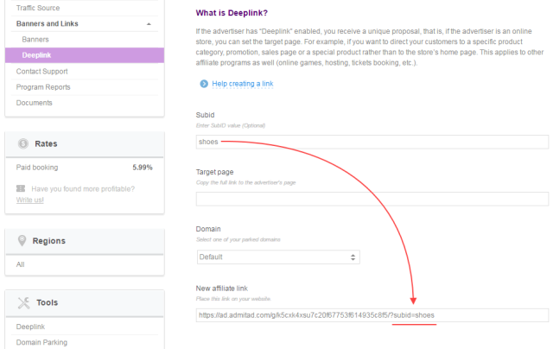Click the Write us! link
553x349 pixels.
coord(30,200)
